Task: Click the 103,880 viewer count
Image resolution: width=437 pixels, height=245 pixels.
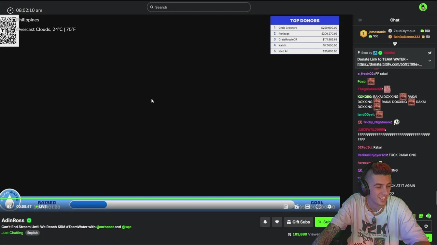Action: click(x=300, y=234)
